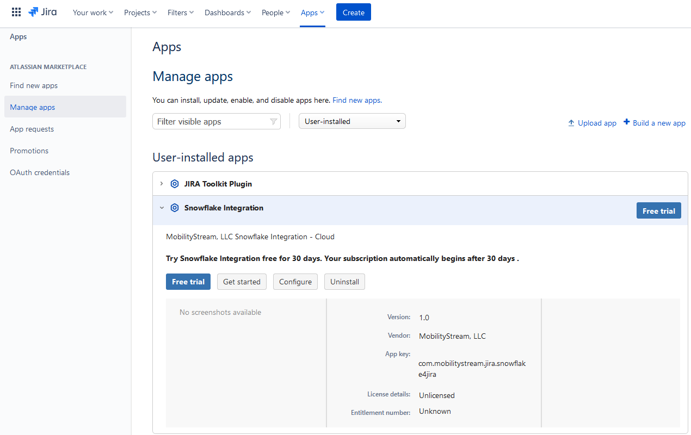Click the Snowflake Integration app icon
The width and height of the screenshot is (691, 435).
click(175, 208)
